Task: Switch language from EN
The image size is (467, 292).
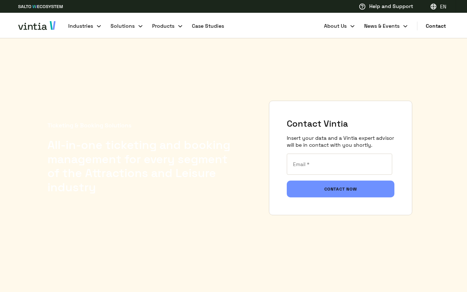Action: [x=443, y=7]
